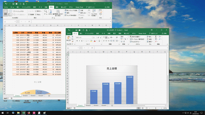This screenshot has height=115, width=205.
Task: Click New Window button in back window
Action: [x=71, y=10]
